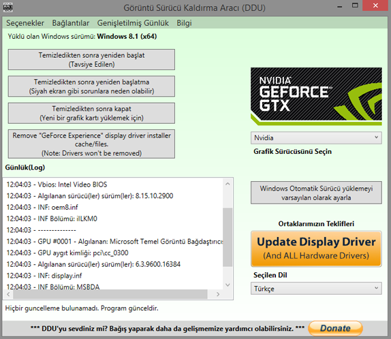This screenshot has width=391, height=339.
Task: Click the log horizontal scrollbar thumb
Action: click(110, 294)
